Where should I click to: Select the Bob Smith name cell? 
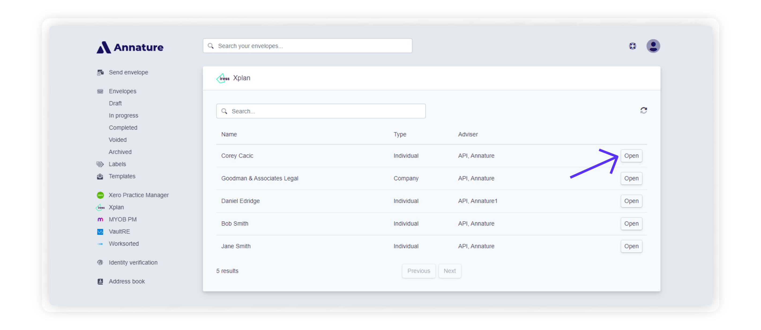[x=234, y=224]
